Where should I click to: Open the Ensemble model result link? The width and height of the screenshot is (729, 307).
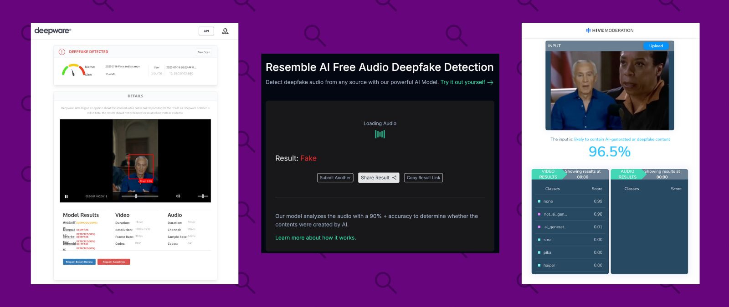click(x=69, y=244)
